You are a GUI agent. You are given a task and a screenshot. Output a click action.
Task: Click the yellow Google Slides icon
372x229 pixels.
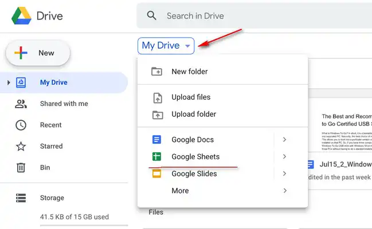(156, 173)
